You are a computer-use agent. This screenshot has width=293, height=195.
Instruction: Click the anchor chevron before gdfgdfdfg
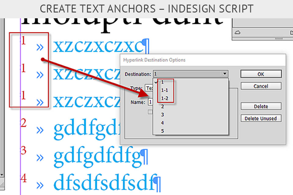pos(40,157)
